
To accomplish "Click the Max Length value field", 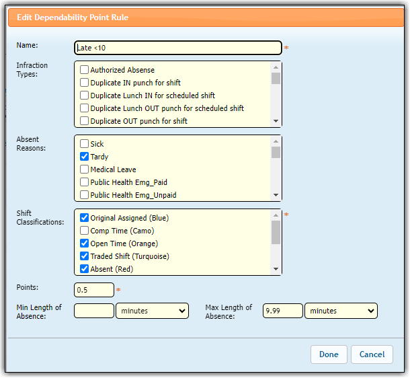I will point(282,311).
